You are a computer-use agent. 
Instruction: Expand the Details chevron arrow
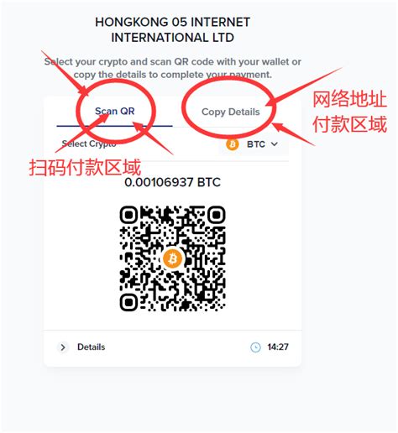(63, 347)
